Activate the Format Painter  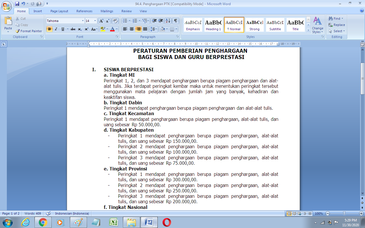click(x=29, y=31)
